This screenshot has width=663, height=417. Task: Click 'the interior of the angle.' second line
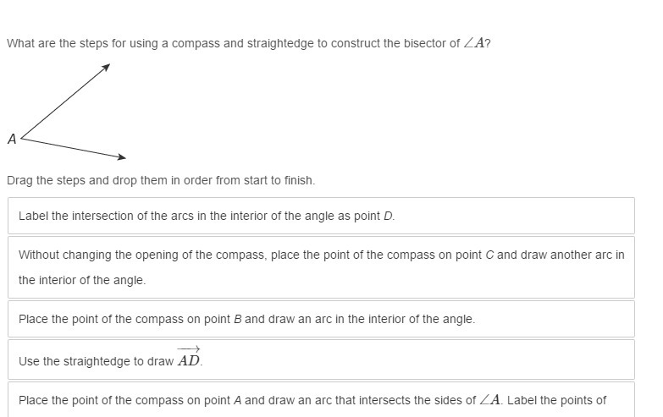[82, 280]
